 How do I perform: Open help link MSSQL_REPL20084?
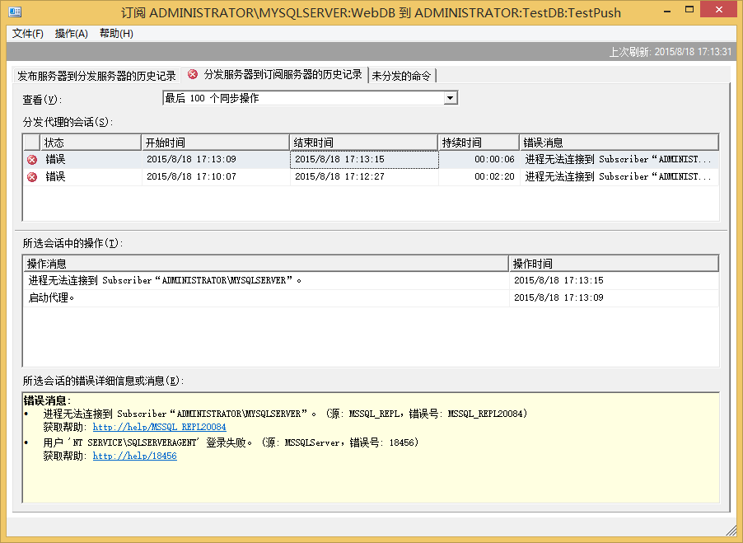coord(159,427)
